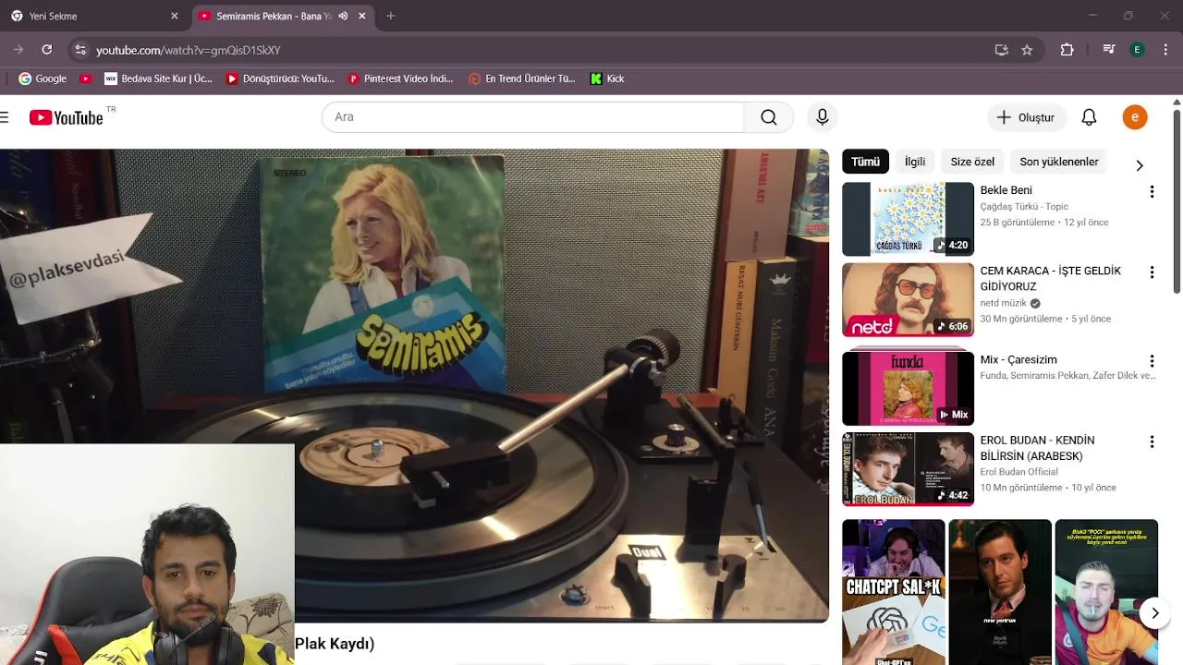Open more options for Cem Karaca video
This screenshot has height=665, width=1183.
coord(1152,272)
